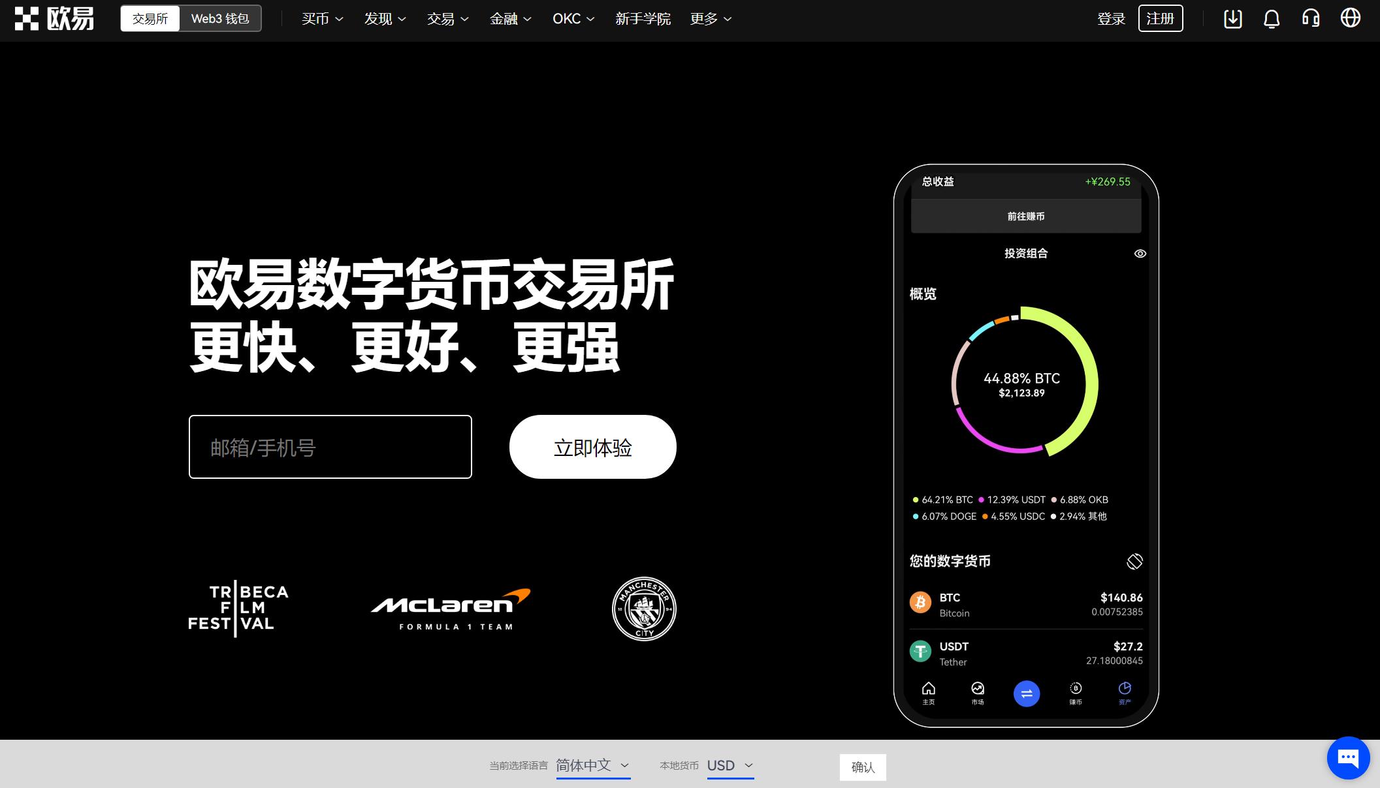Open 简体中文 language dropdown

pos(593,766)
